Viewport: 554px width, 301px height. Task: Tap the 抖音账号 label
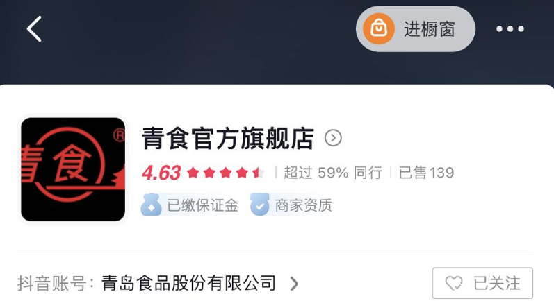click(x=52, y=283)
